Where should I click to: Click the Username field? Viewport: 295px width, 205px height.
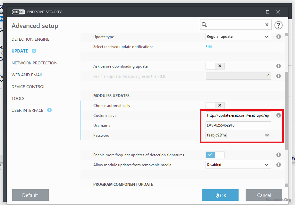(x=238, y=125)
